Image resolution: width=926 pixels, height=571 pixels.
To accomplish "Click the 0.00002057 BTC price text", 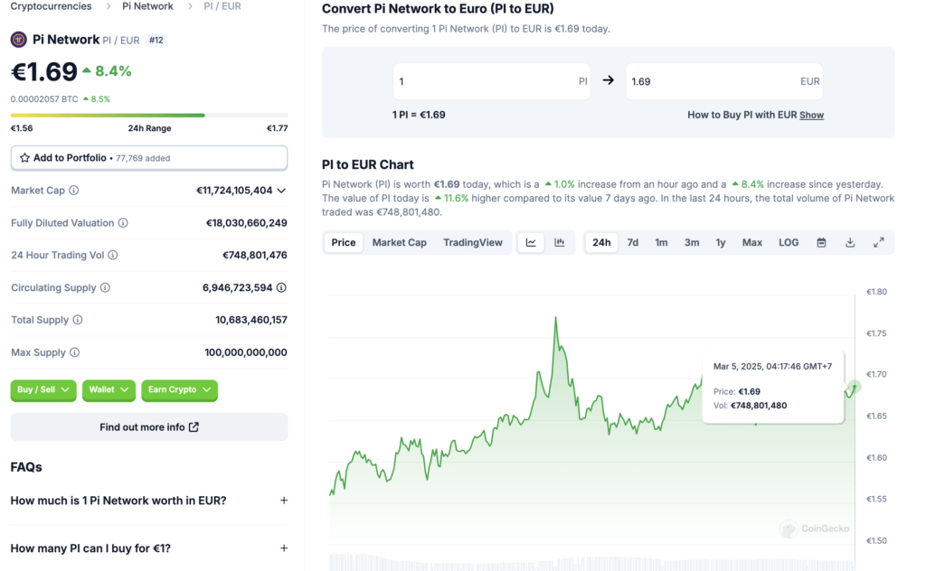I will (44, 99).
